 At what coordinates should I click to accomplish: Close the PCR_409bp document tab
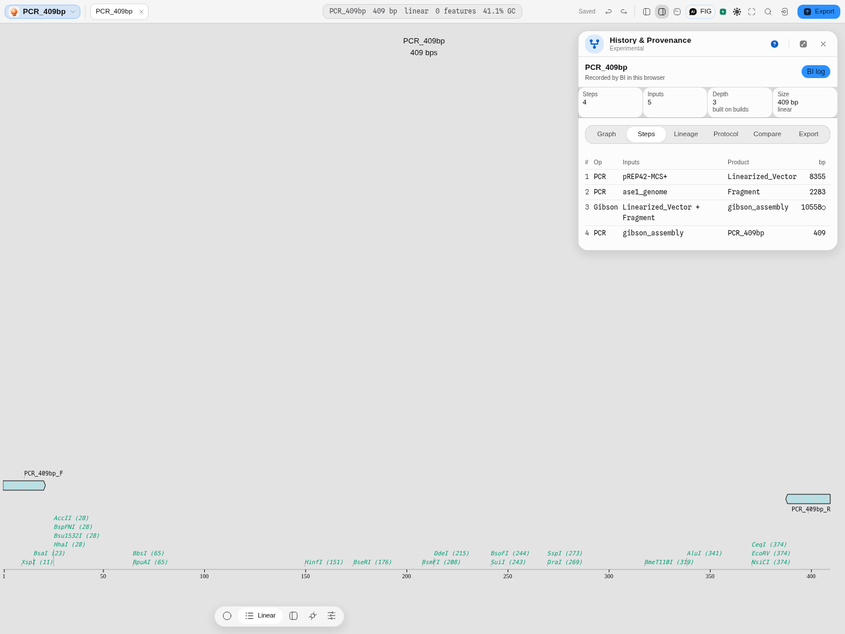click(x=141, y=12)
